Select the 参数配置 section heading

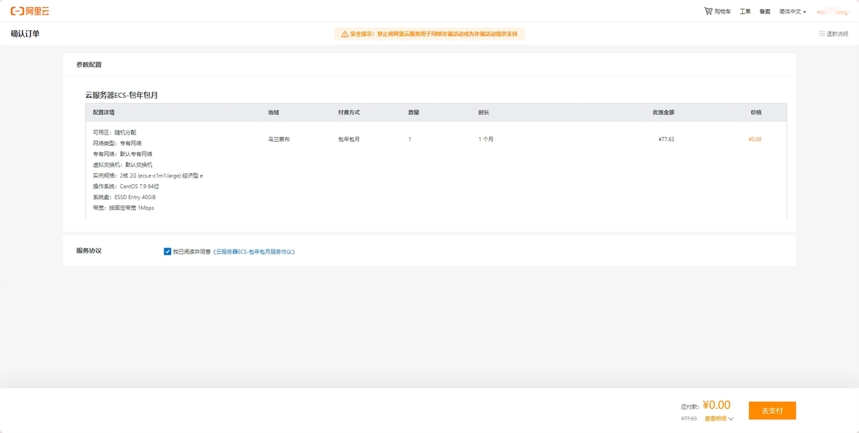(89, 65)
